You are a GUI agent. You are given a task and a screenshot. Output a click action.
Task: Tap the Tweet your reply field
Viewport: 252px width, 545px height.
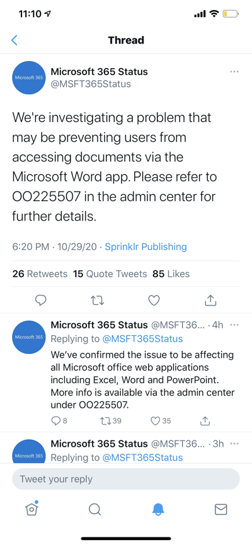pyautogui.click(x=126, y=479)
